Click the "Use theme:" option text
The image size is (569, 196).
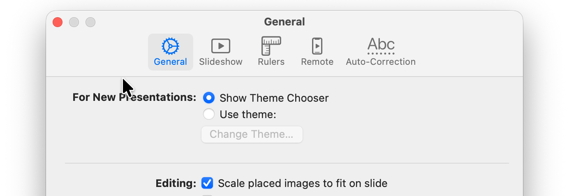coord(247,114)
